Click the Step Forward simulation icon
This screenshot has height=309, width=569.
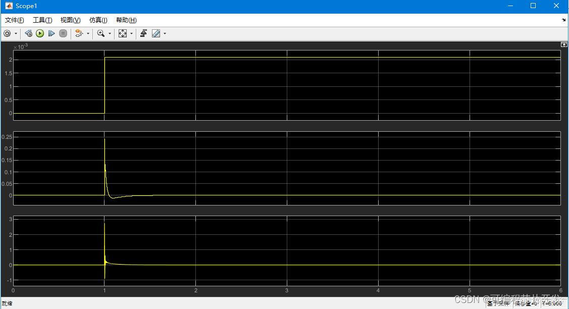[x=51, y=34]
